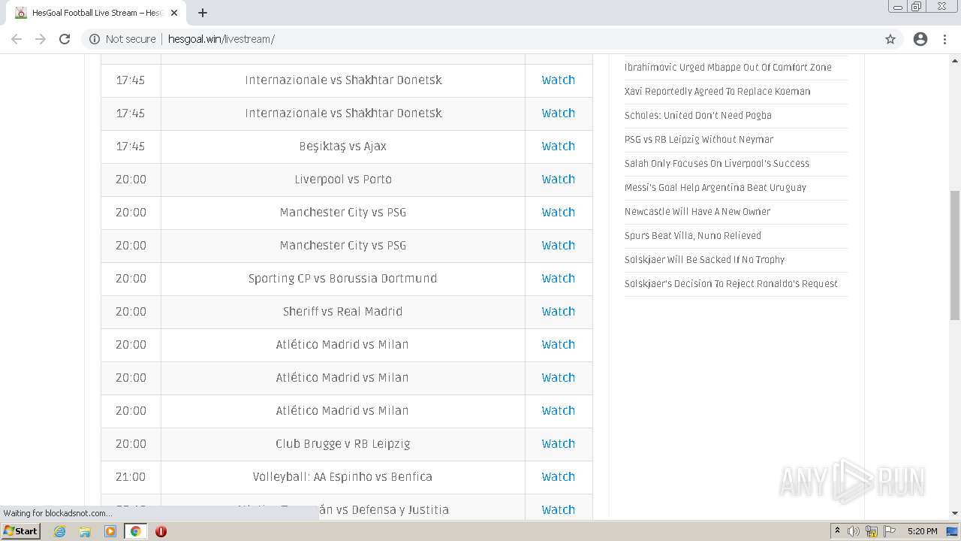Click the Beşiktaş vs Ajax match name

tap(342, 147)
